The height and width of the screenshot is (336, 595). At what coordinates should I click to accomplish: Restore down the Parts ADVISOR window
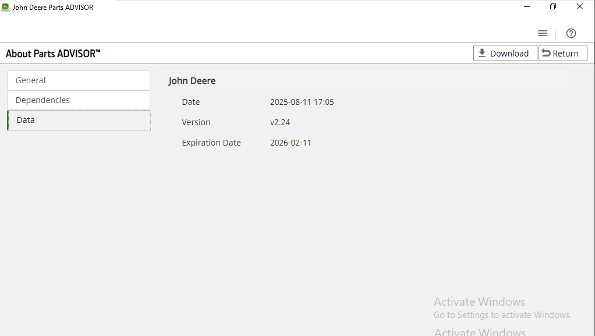(x=553, y=7)
